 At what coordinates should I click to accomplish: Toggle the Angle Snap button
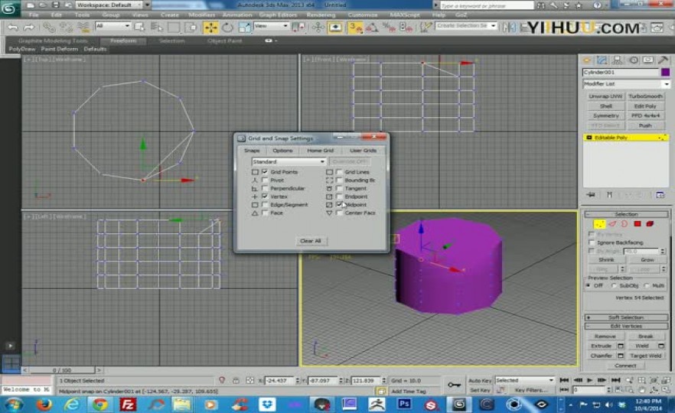(373, 28)
